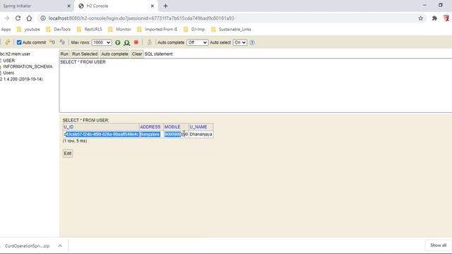The image size is (452, 254).
Task: Open the Max rows dropdown
Action: pyautogui.click(x=102, y=42)
